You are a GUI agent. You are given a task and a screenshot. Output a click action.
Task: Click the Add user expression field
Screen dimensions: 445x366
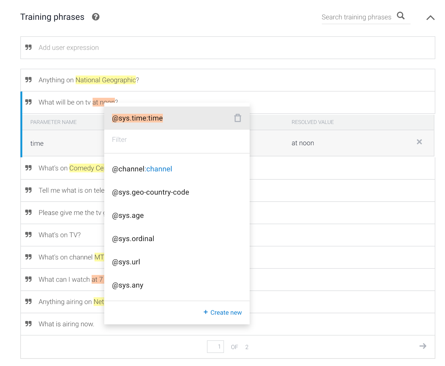click(x=228, y=48)
